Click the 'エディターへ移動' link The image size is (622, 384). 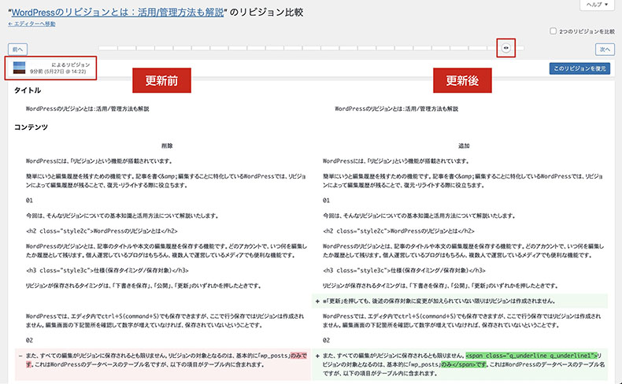click(31, 24)
